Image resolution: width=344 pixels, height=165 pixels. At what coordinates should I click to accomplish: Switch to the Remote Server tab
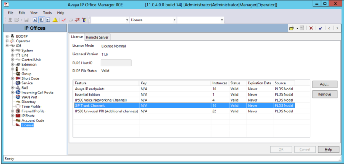(97, 37)
